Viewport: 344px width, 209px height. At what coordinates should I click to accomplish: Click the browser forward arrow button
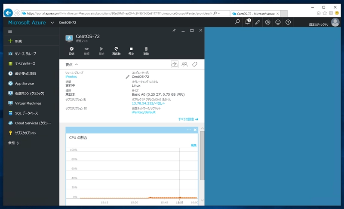point(17,13)
